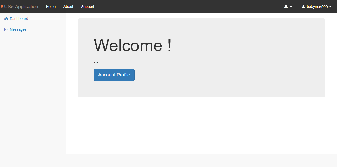Open the bobymax909 user menu
Image resolution: width=337 pixels, height=167 pixels.
(317, 7)
